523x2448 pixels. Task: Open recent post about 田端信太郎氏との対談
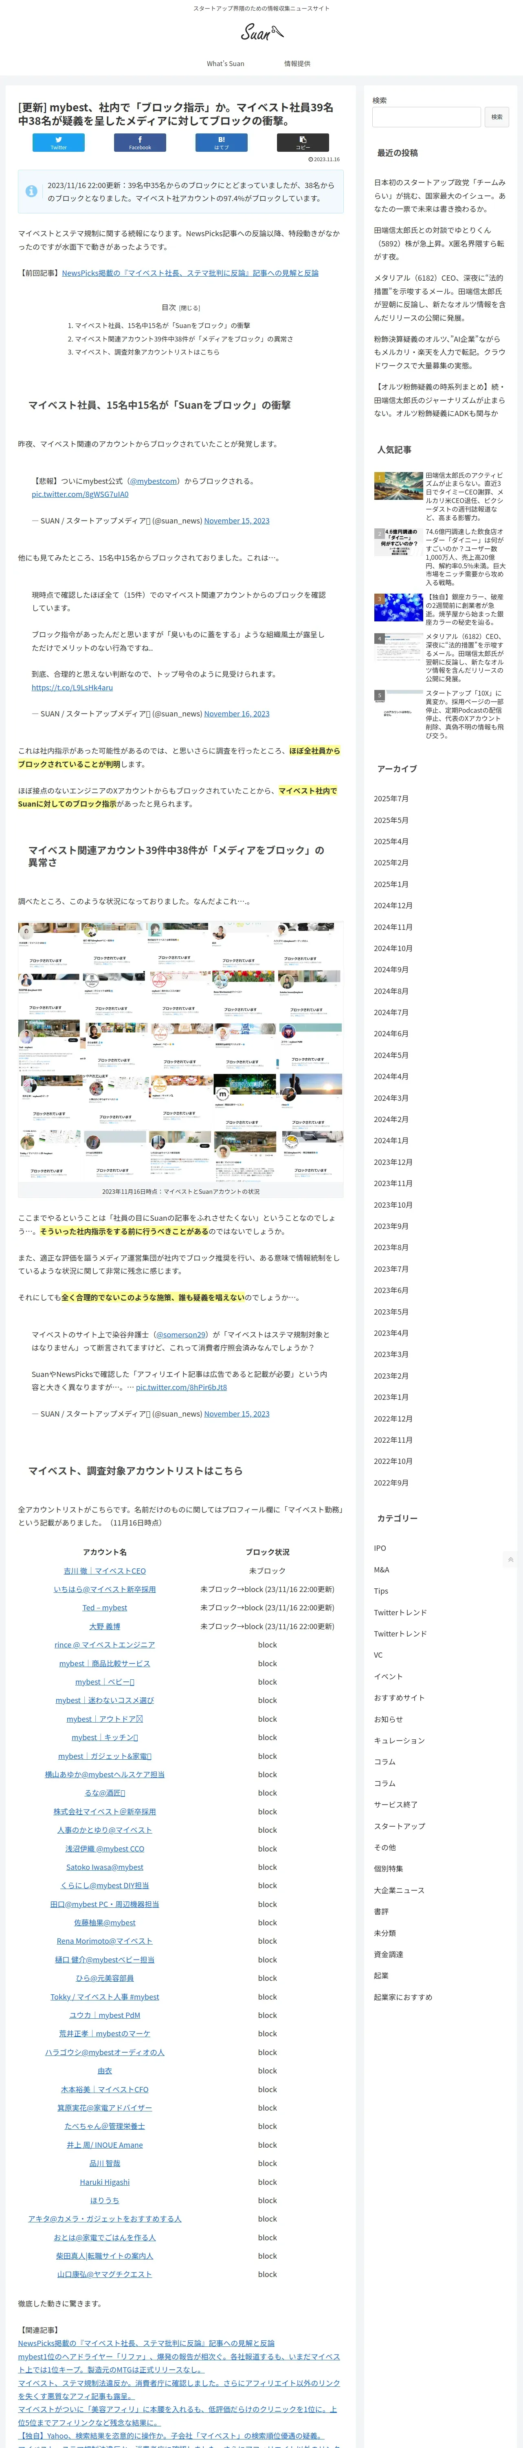(x=439, y=243)
